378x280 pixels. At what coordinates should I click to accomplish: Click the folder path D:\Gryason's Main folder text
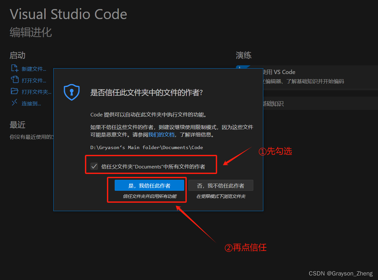[x=147, y=147]
